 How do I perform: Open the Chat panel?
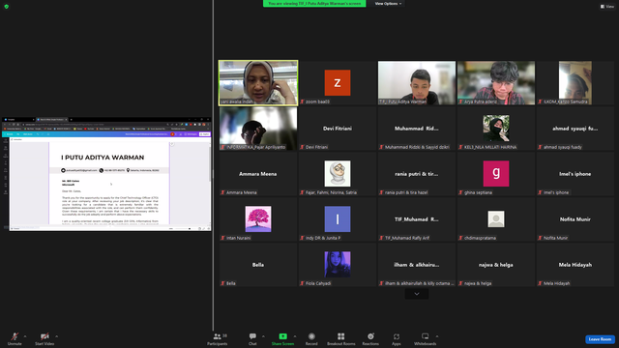(x=252, y=338)
